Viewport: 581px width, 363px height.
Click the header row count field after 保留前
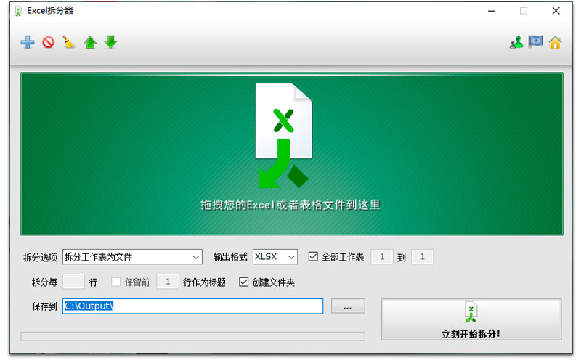coord(168,282)
